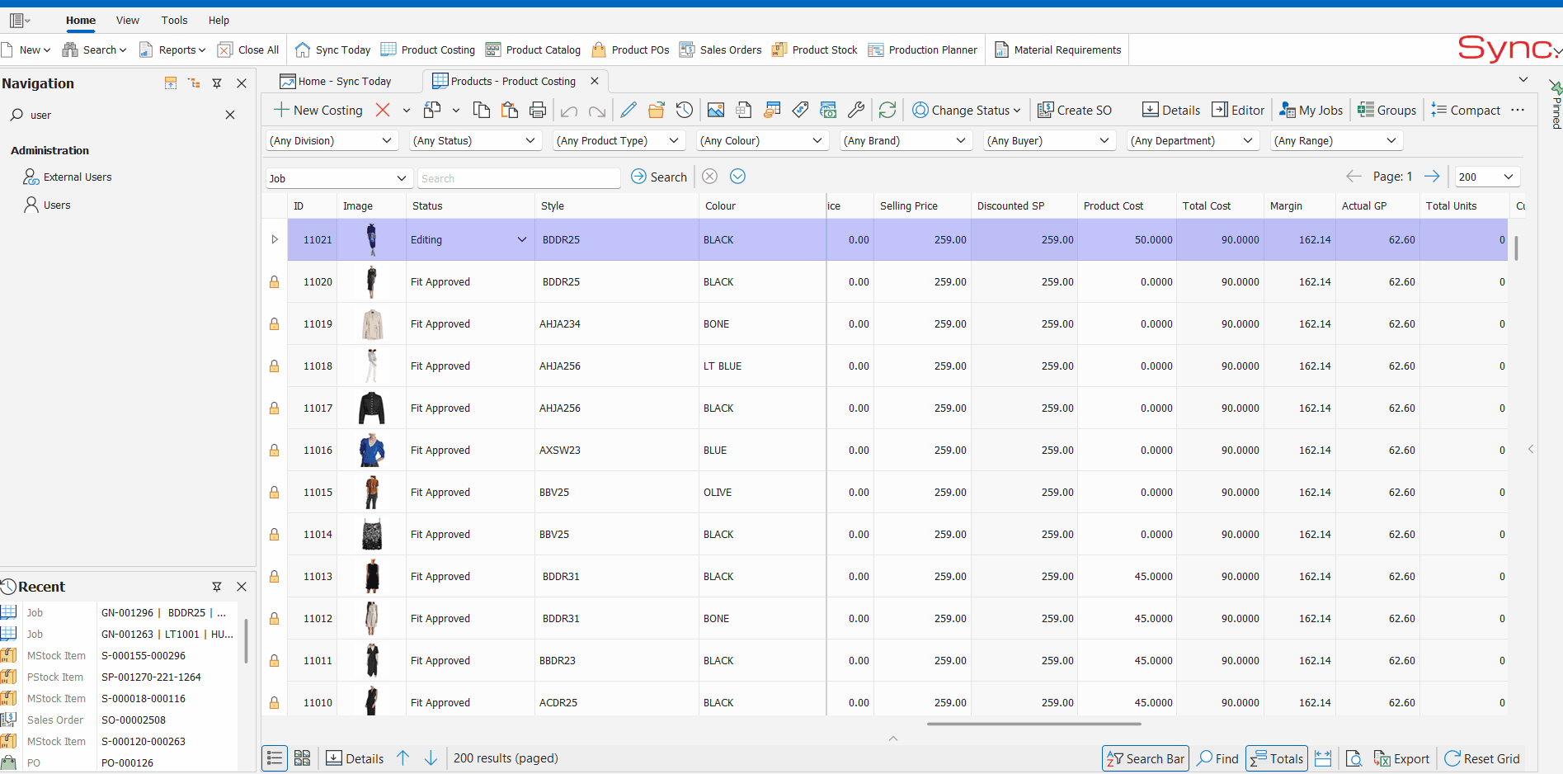Click the orange open folder icon
The height and width of the screenshot is (774, 1563).
coord(657,110)
